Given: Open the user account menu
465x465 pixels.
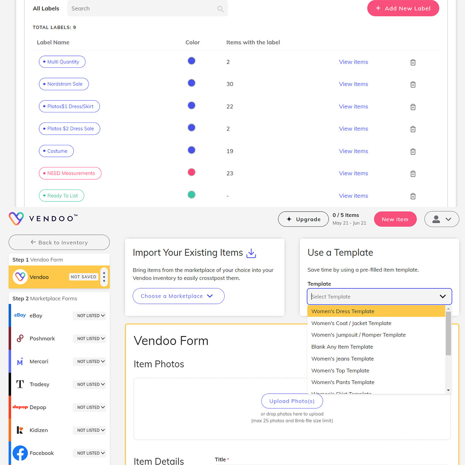Looking at the screenshot, I should click(442, 219).
